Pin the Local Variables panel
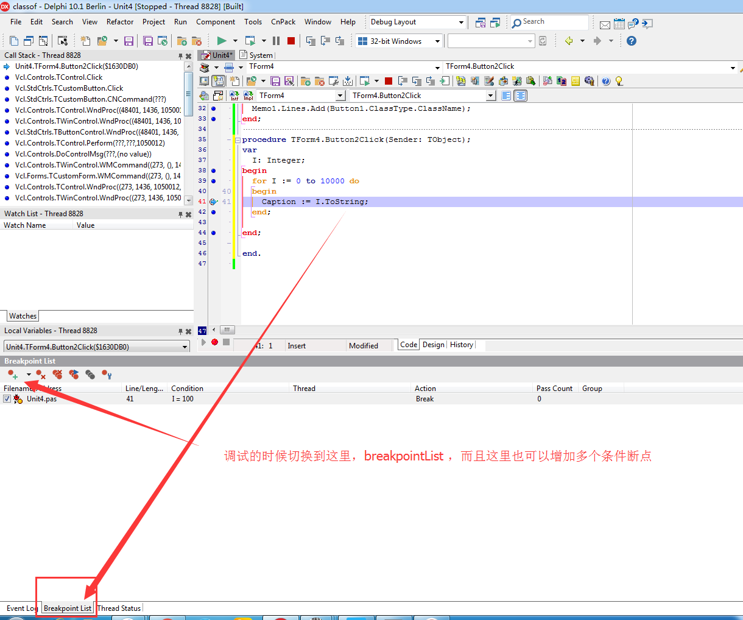The width and height of the screenshot is (743, 620). (180, 331)
